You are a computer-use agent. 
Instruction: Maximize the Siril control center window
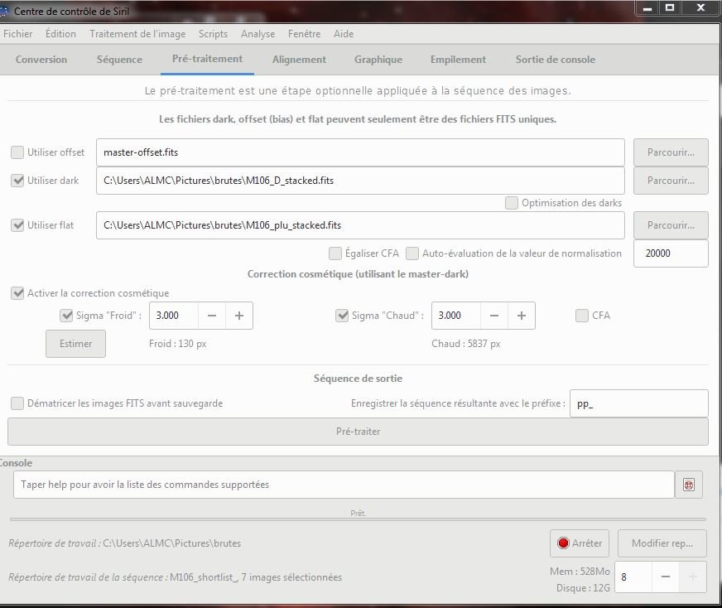670,7
